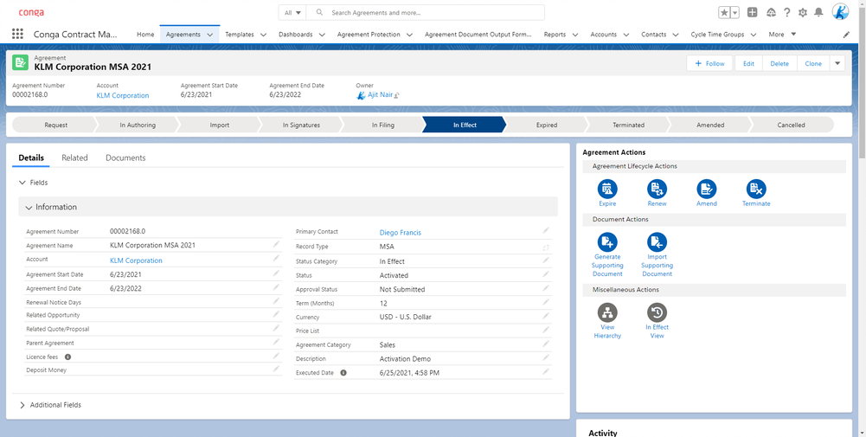Screen dimensions: 866x437
Task: Open the In Effect View action
Action: [657, 312]
